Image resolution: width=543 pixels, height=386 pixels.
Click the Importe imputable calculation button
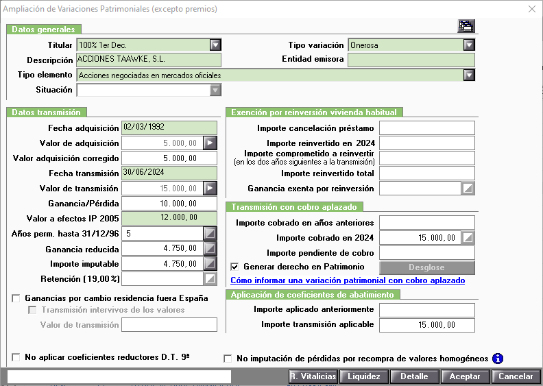210,264
